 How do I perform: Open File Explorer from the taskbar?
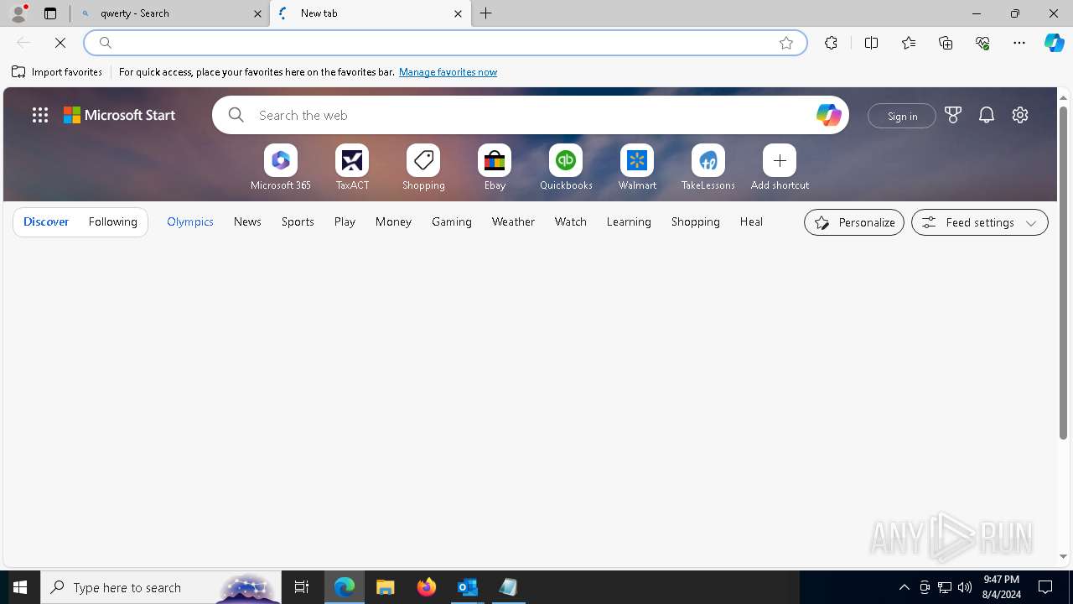click(x=386, y=587)
